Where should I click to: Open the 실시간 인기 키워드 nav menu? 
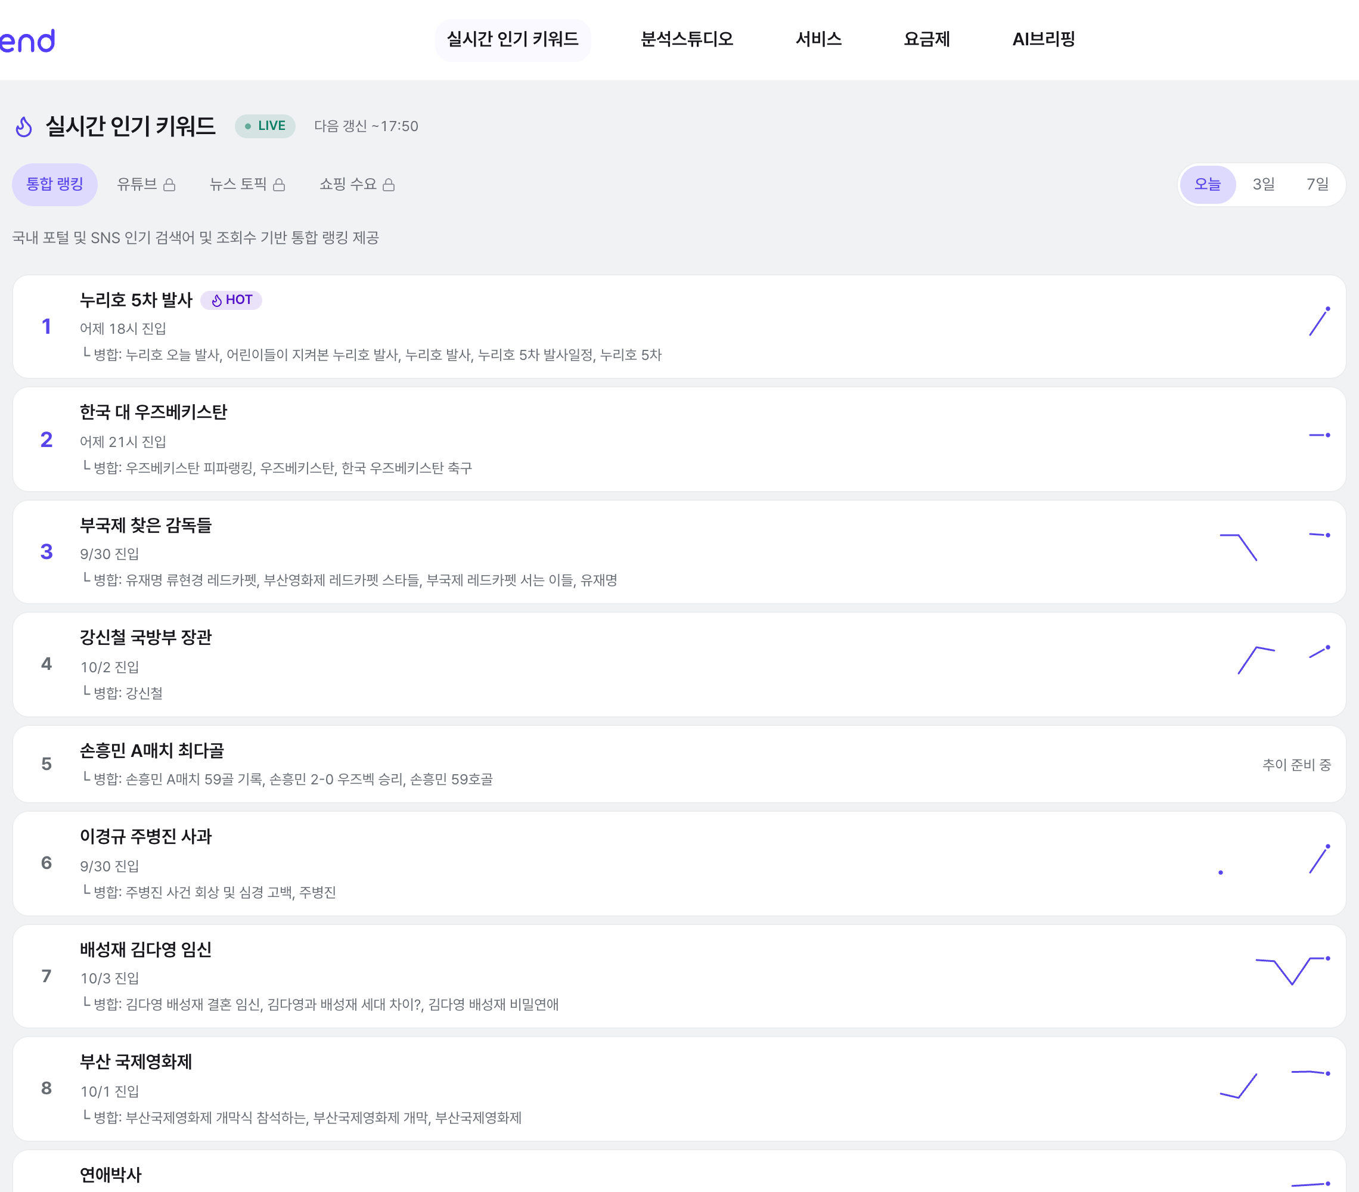pos(513,40)
